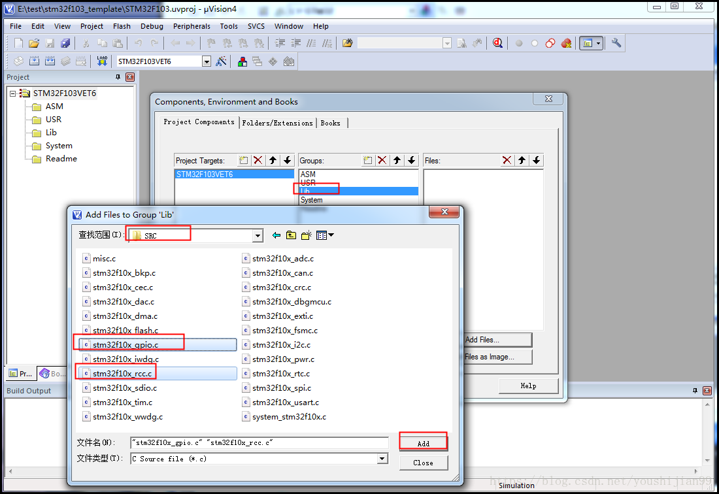
Task: Click the Disable All Breakpoints icon
Action: pos(551,43)
